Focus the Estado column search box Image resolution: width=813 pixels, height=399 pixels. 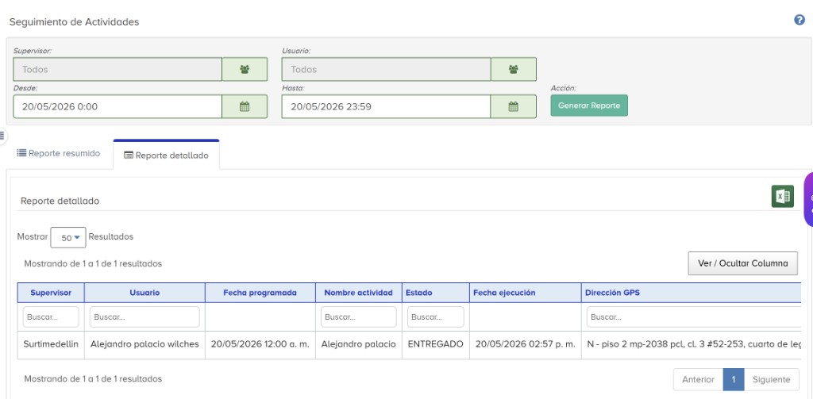pos(436,317)
